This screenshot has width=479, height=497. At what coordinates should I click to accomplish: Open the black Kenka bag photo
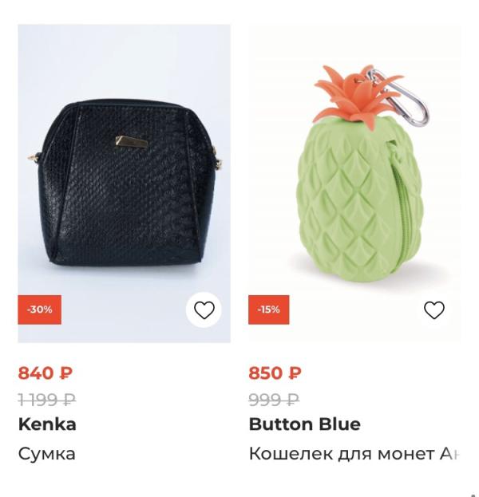[124, 183]
